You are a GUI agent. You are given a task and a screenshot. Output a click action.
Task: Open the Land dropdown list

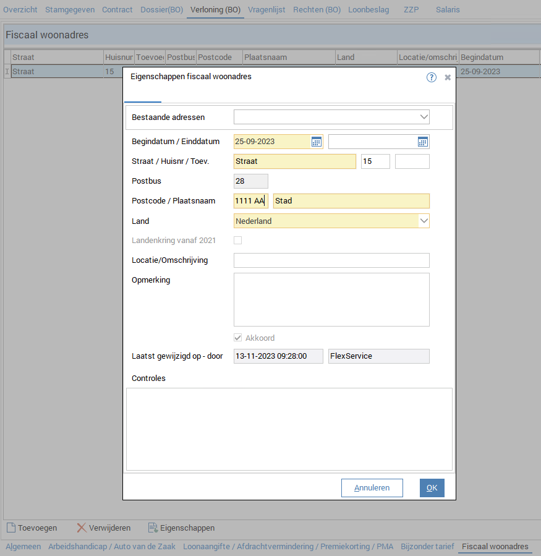[x=424, y=221]
